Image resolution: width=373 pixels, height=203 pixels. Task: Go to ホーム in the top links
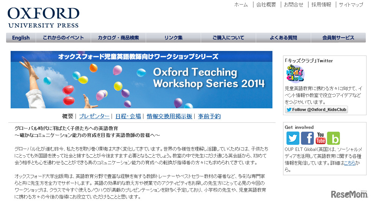point(241,5)
